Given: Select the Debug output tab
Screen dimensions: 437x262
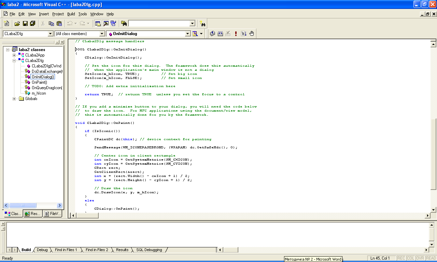Looking at the screenshot, I should (x=42, y=250).
